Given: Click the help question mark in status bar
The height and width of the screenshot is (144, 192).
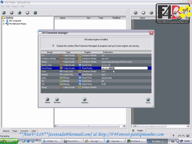Looking at the screenshot, I should click(x=173, y=136).
